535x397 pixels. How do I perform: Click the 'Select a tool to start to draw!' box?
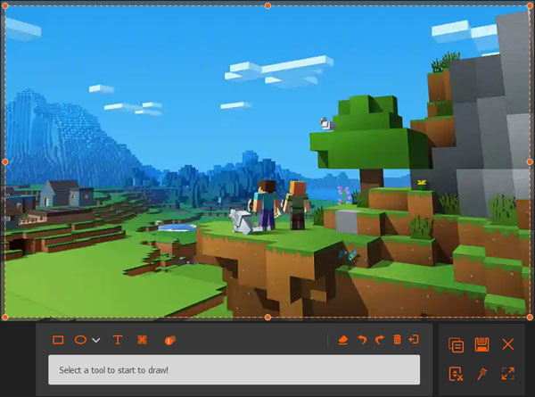point(234,369)
